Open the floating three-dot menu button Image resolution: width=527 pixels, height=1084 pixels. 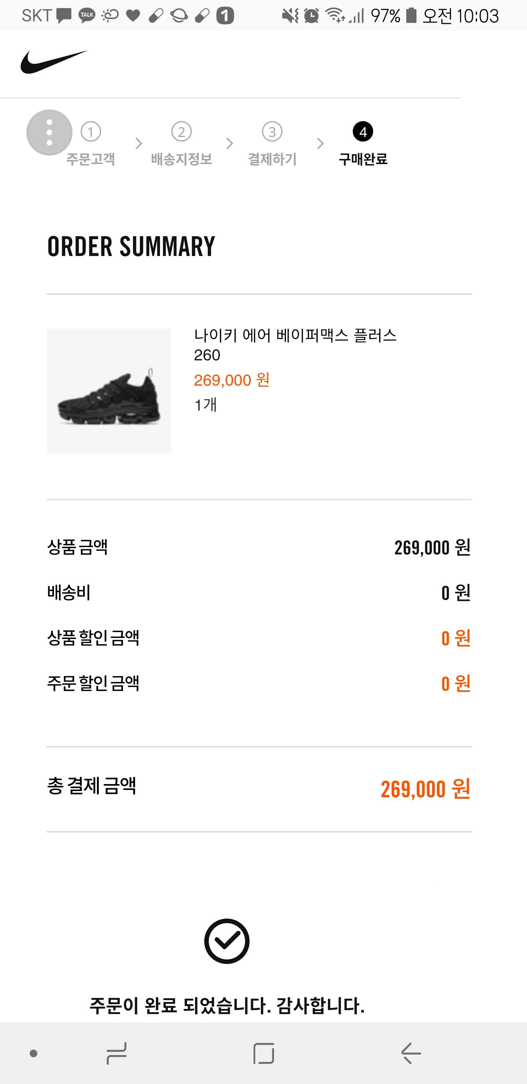(49, 133)
